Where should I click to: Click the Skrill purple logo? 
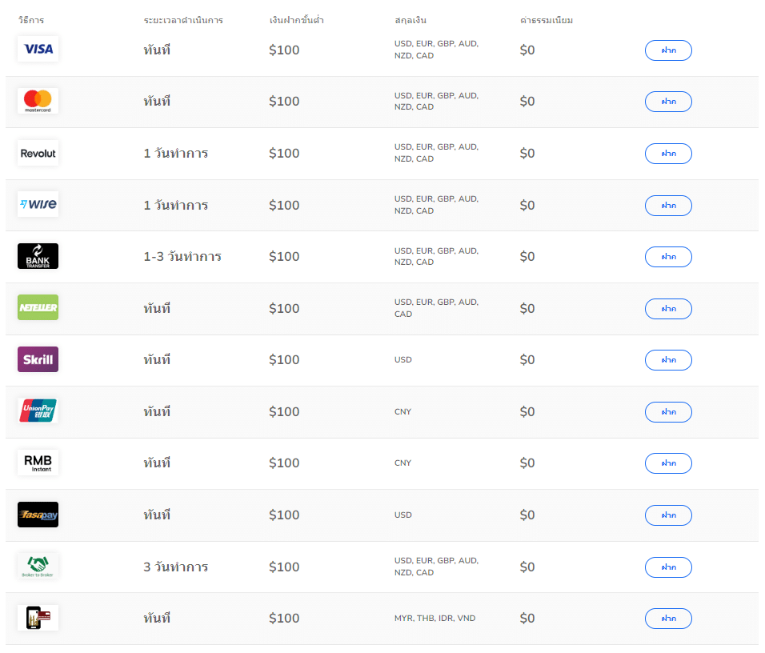[x=38, y=359]
